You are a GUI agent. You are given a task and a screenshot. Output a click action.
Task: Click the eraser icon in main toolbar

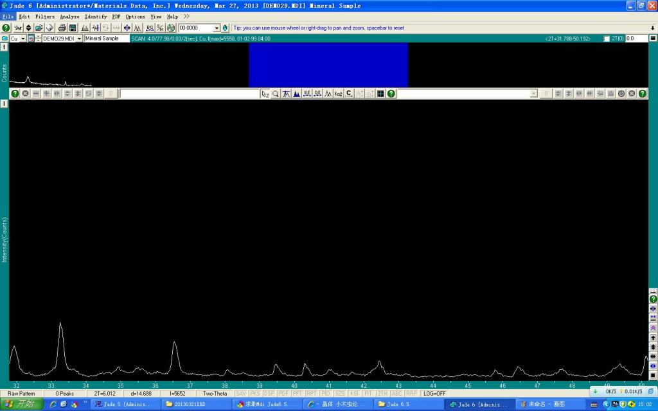[x=49, y=28]
